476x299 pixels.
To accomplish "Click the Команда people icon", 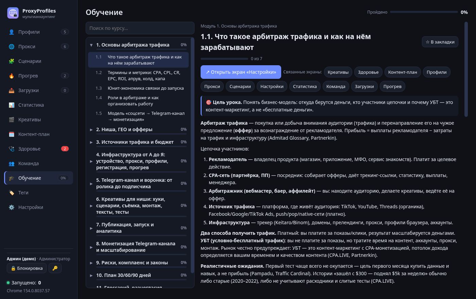I will click(12, 163).
